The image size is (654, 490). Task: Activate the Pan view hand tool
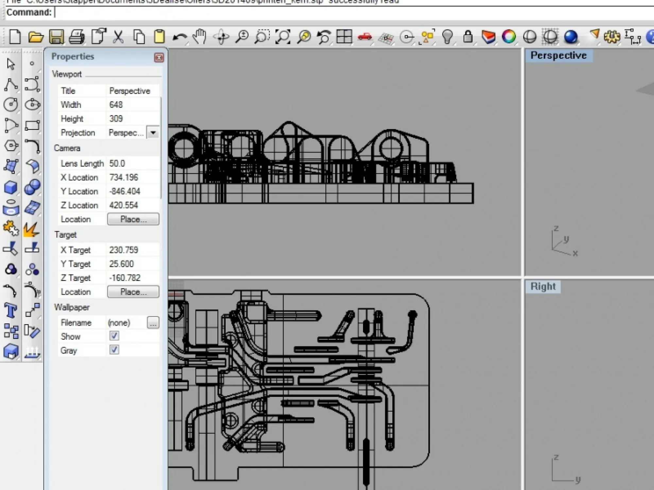(x=199, y=37)
